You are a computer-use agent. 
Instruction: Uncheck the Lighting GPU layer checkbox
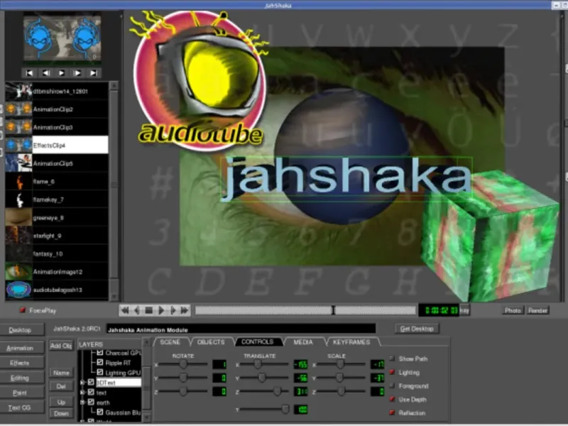coord(100,372)
